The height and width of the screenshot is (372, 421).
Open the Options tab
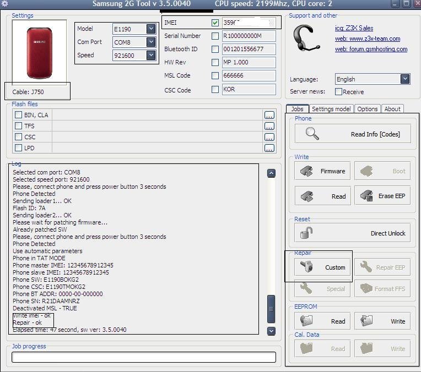point(367,109)
